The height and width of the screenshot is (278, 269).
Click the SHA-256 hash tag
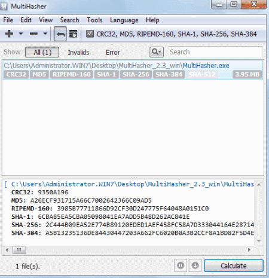coord(136,75)
